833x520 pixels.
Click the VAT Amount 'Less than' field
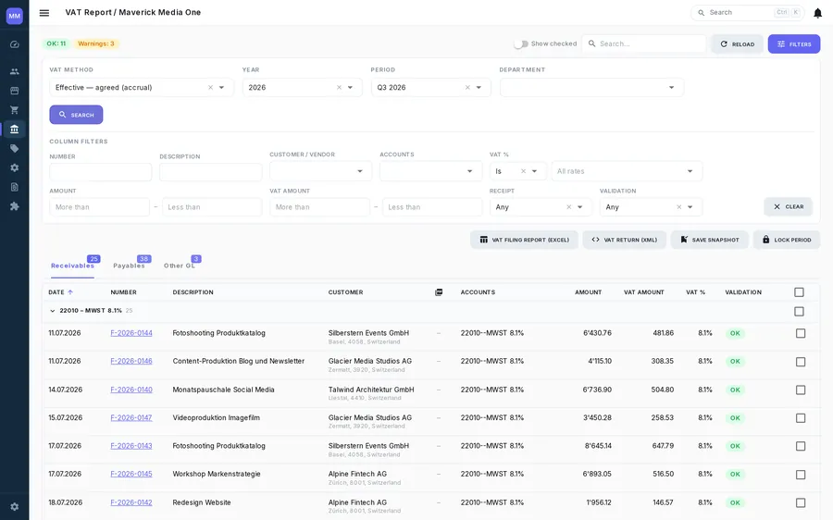coord(432,207)
